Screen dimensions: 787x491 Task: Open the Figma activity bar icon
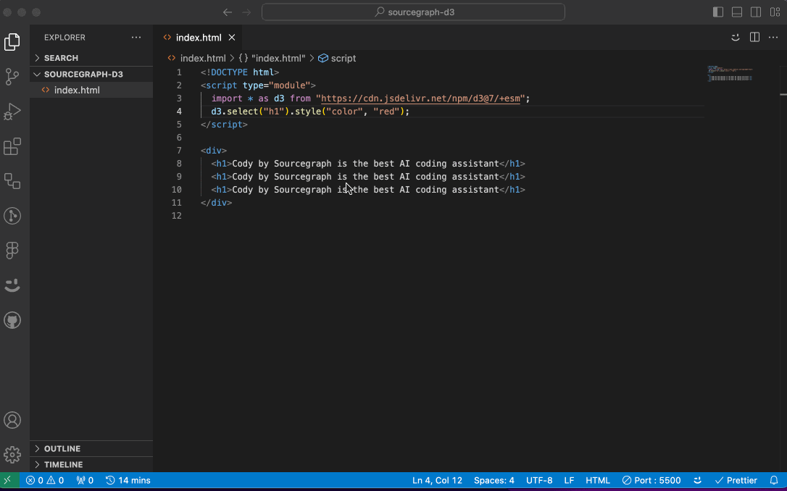point(12,251)
